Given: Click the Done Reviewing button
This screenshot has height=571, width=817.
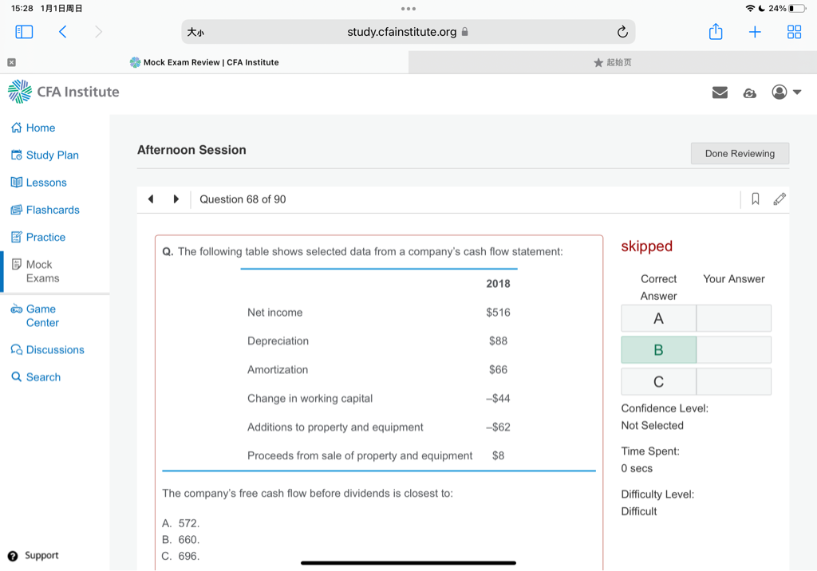Looking at the screenshot, I should click(x=740, y=153).
